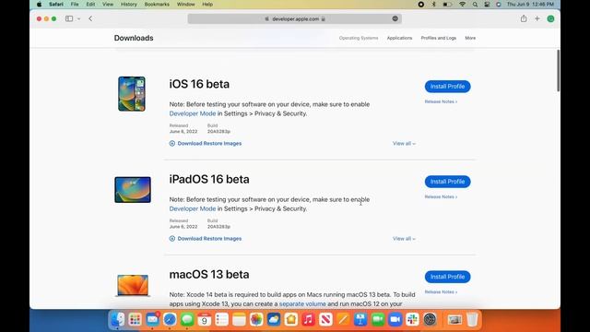Open Weather from the Dock

[274, 320]
